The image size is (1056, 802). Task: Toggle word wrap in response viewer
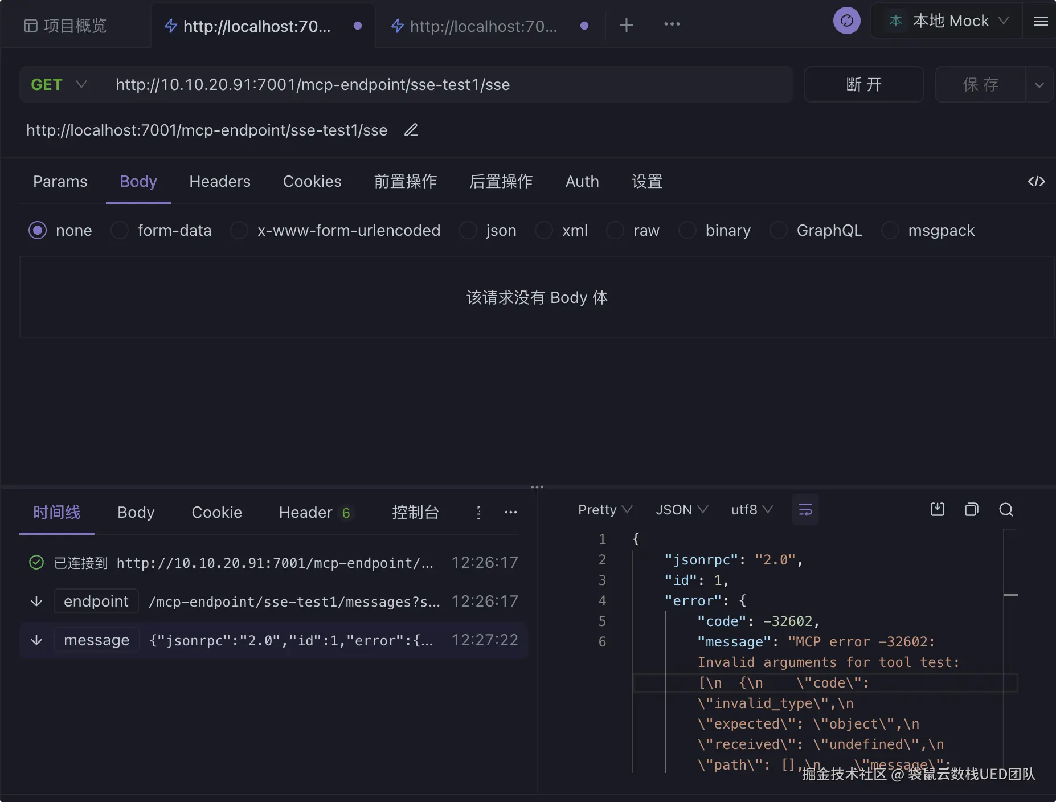click(805, 510)
